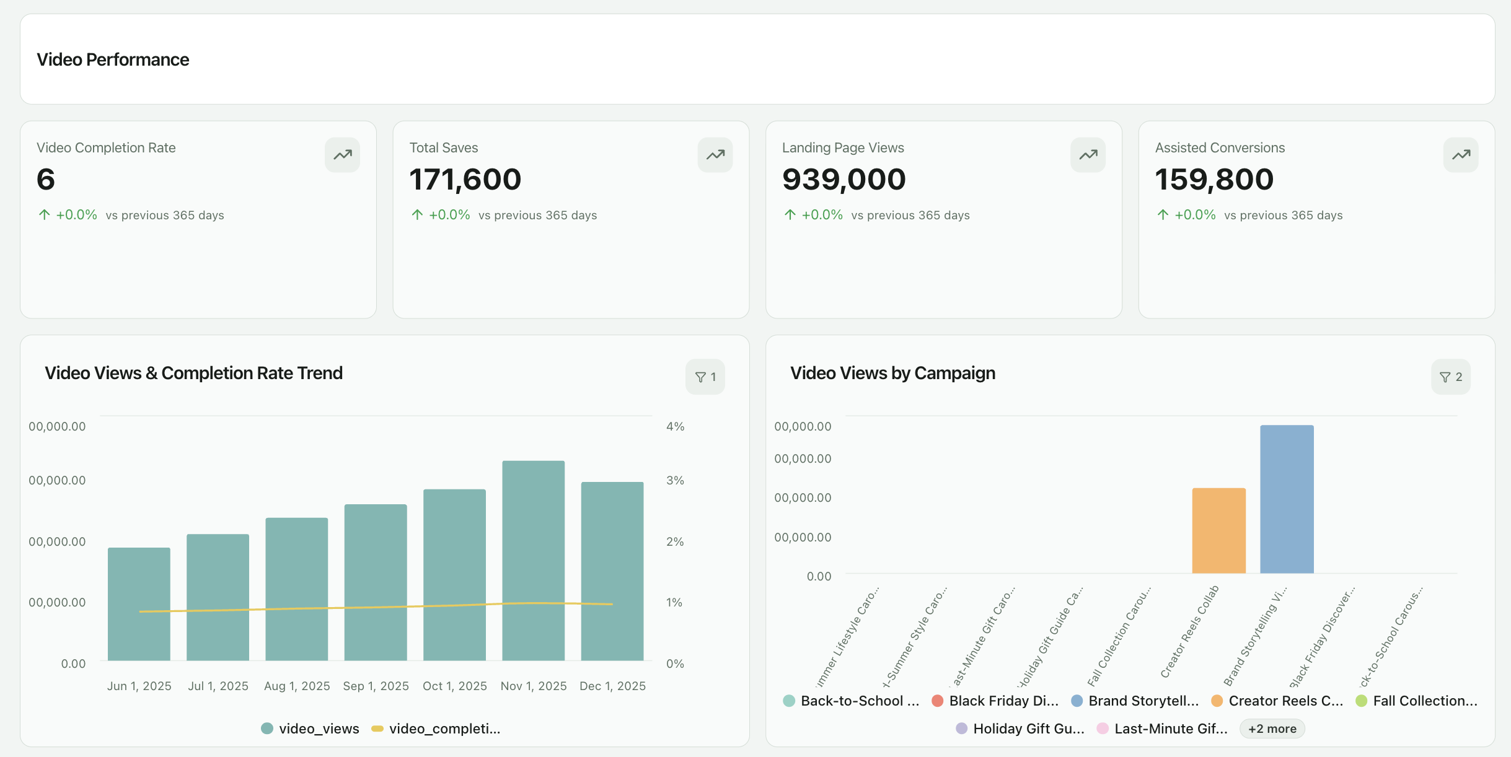Viewport: 1511px width, 757px height.
Task: Toggle Black Friday legend entry
Action: coord(995,701)
